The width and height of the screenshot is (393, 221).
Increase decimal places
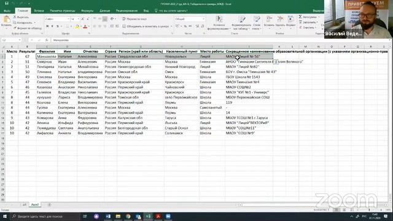(197, 26)
